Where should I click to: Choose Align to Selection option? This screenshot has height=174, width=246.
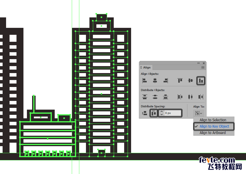click(213, 120)
